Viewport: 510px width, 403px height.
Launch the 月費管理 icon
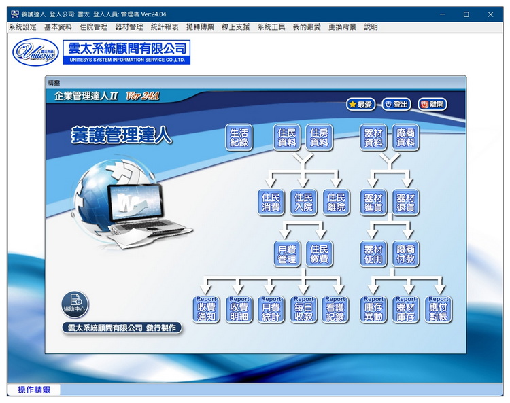point(287,253)
